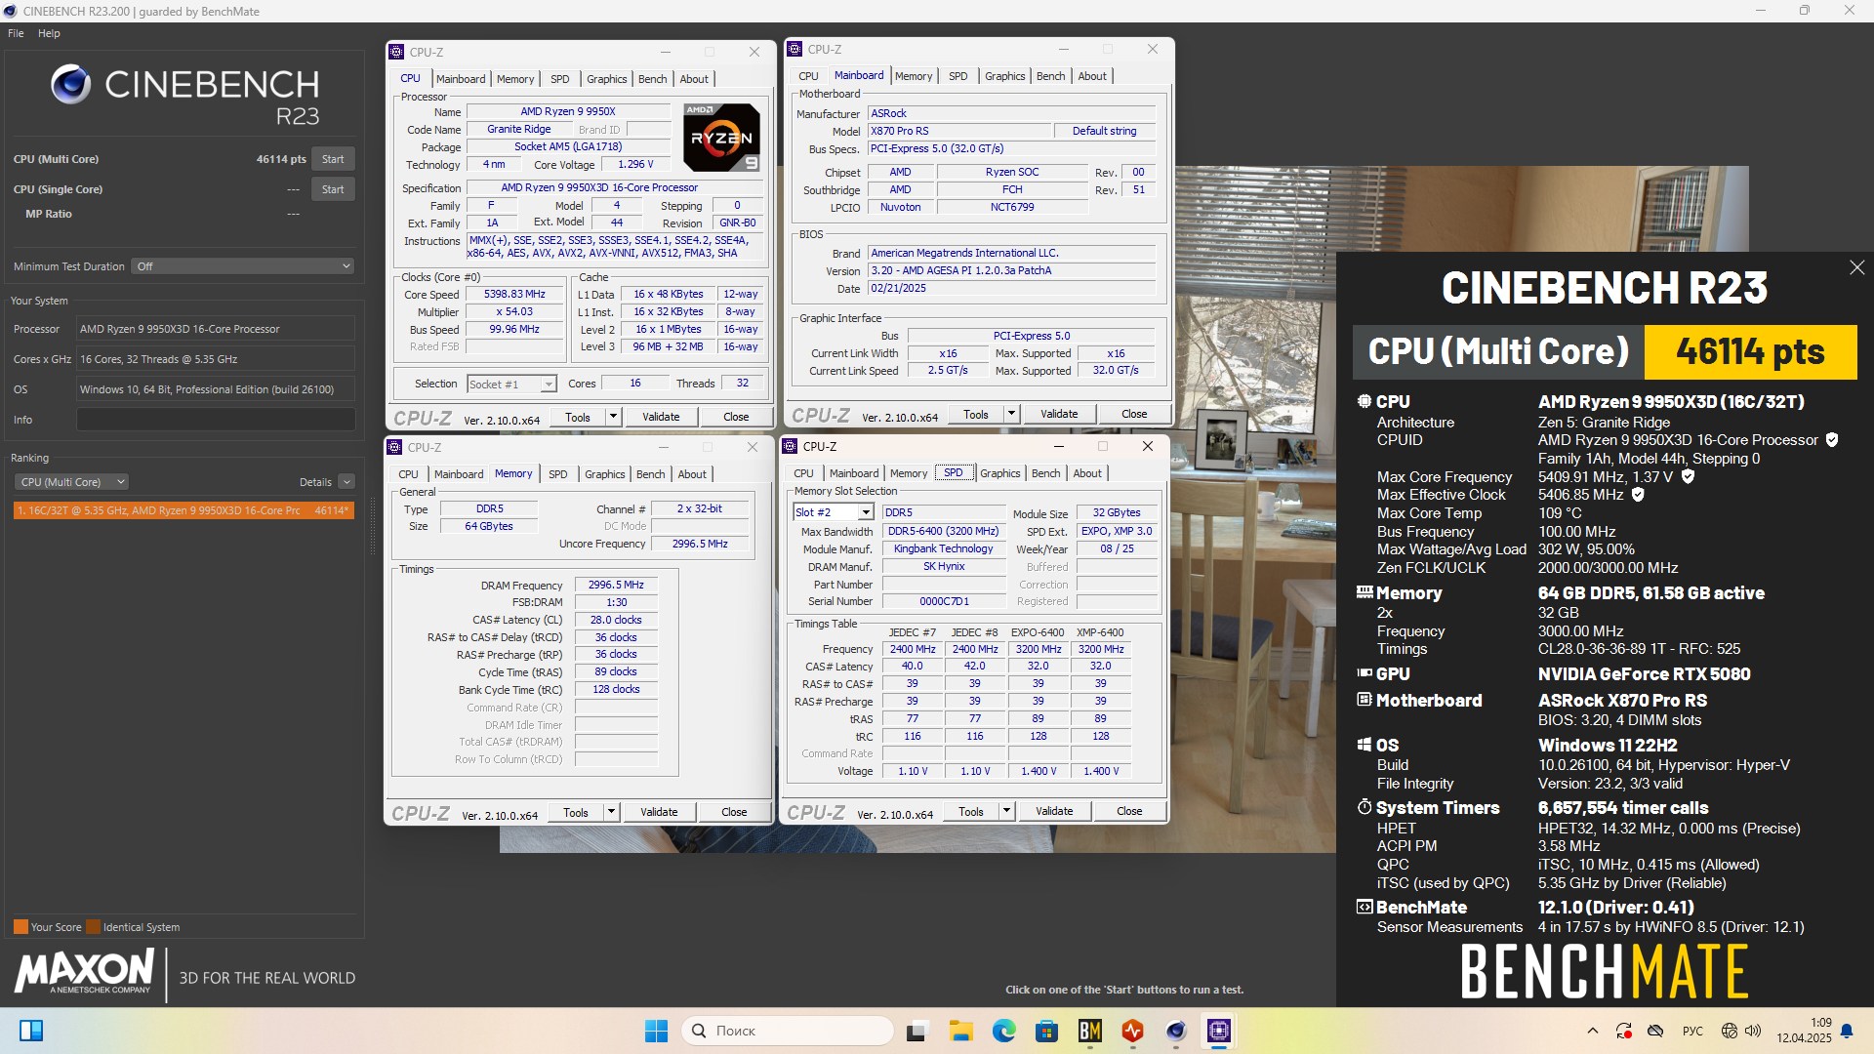Switch to CPU tab in Memory window

(408, 474)
